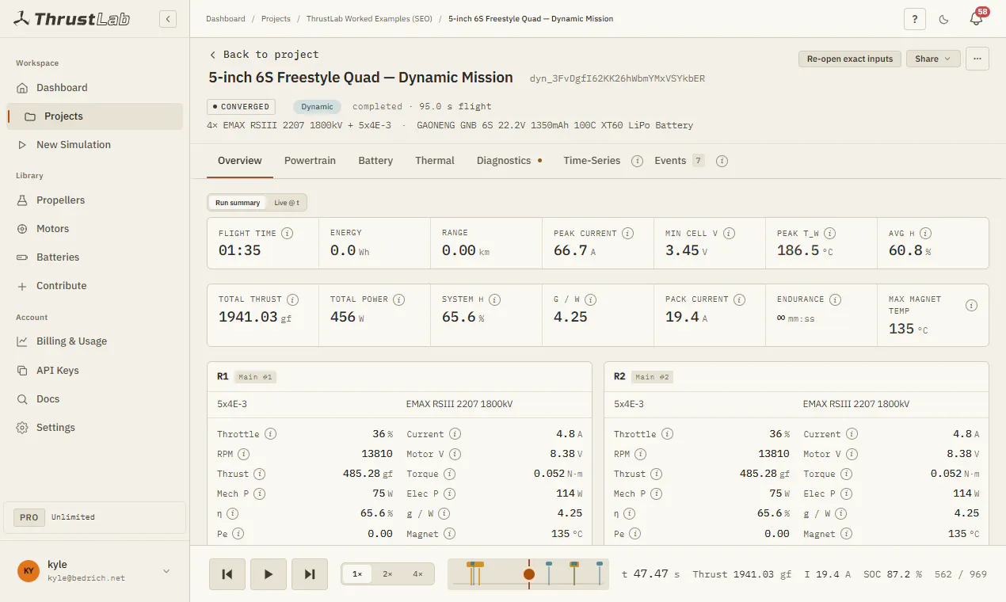
Task: Select the Overview tab
Action: pyautogui.click(x=240, y=161)
